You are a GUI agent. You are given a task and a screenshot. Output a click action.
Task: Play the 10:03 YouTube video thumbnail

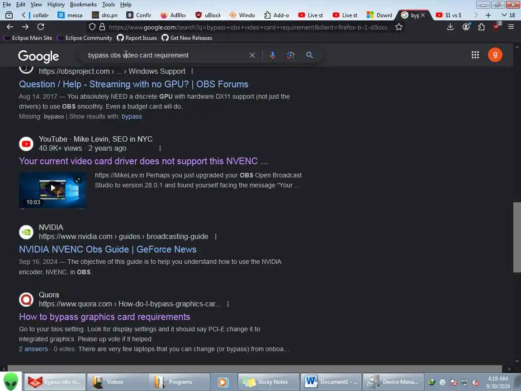[52, 190]
